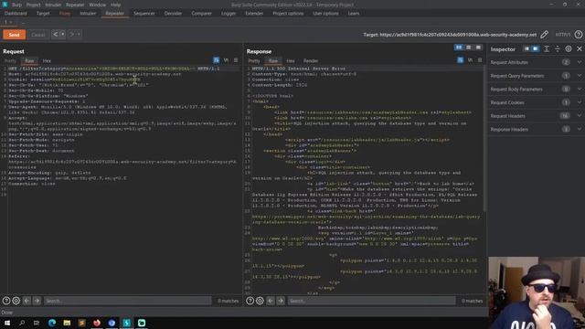585x329 pixels.
Task: Open the Project menu
Action: pos(33,5)
